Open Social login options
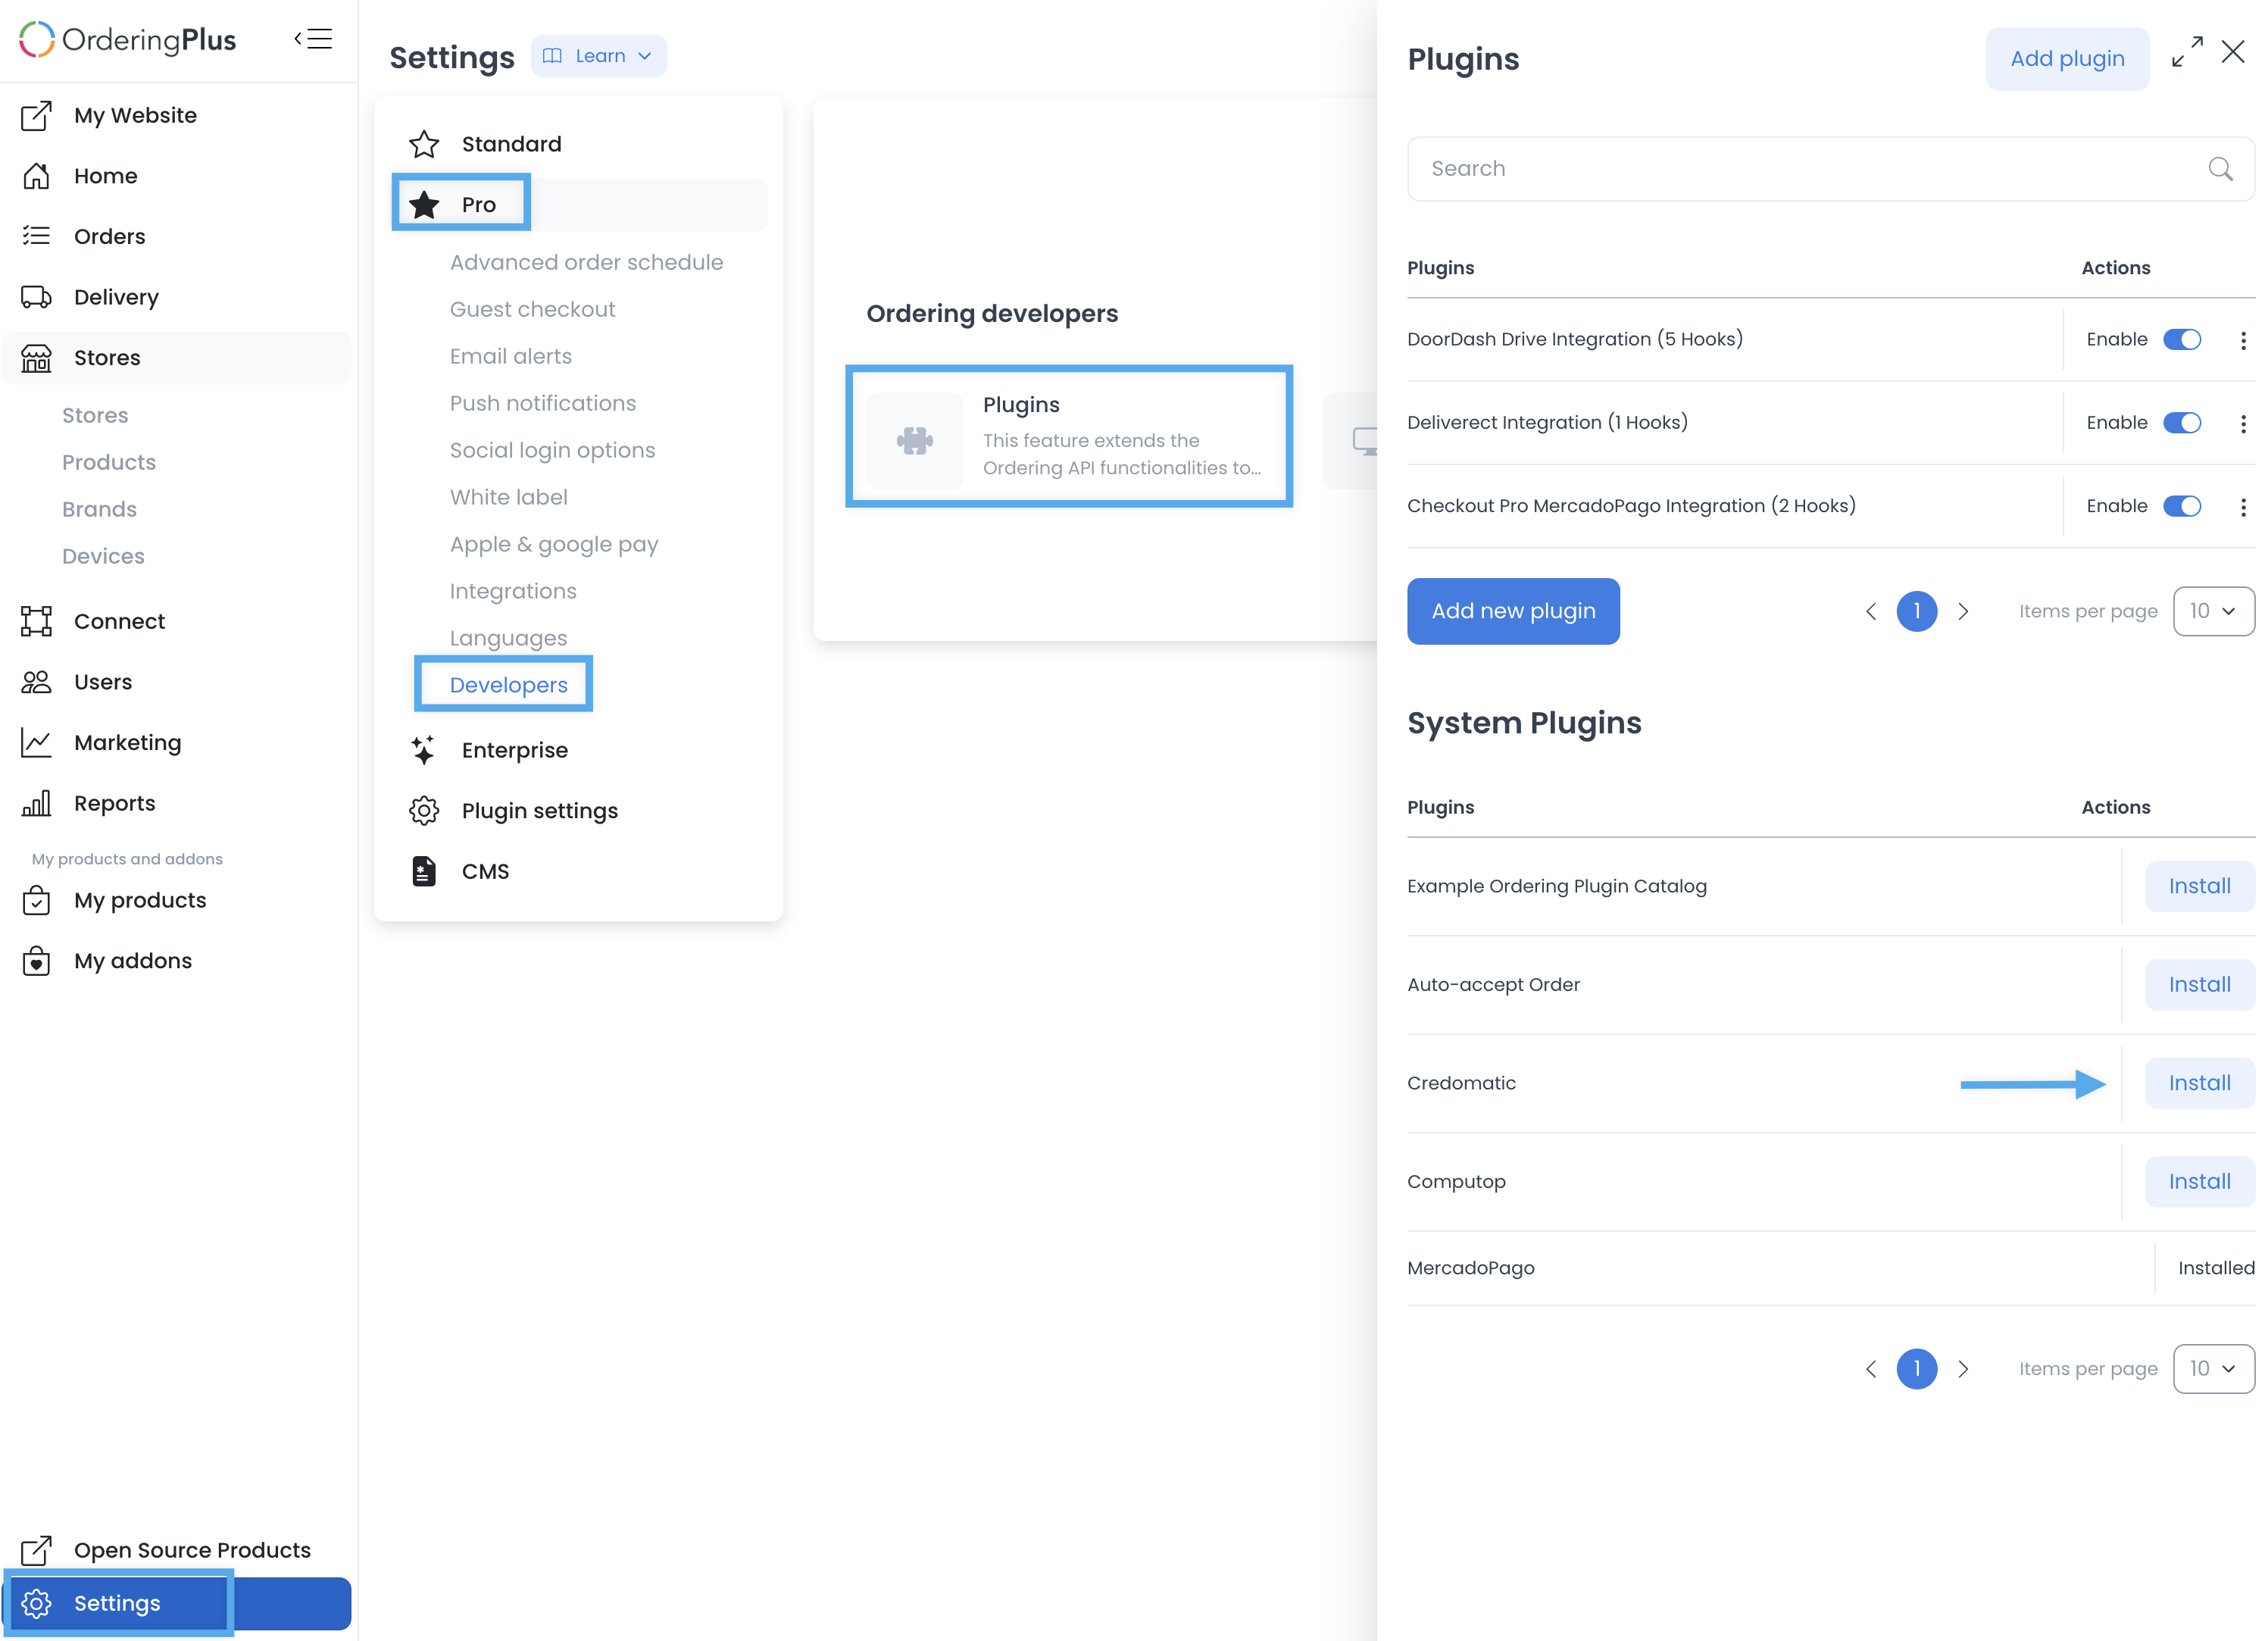Screen dimensions: 2268x1641 tap(552, 450)
